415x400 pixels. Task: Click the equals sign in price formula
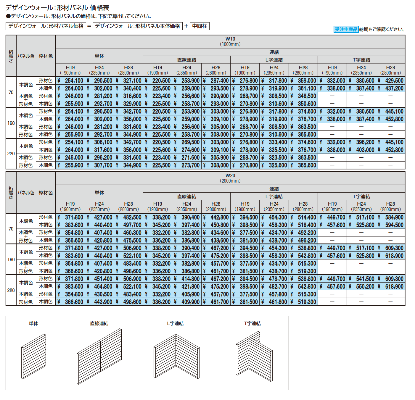[x=89, y=26]
